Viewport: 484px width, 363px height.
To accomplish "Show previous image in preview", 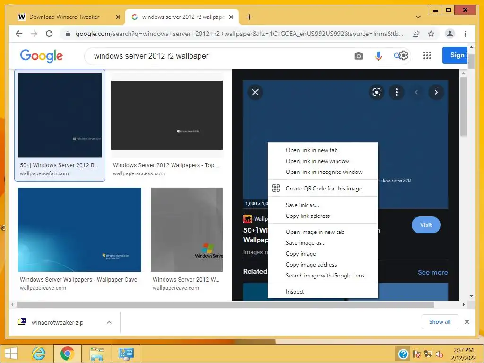I will [416, 92].
